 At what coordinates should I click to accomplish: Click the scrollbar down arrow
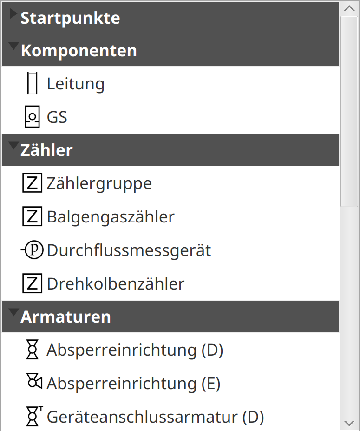[349, 423]
